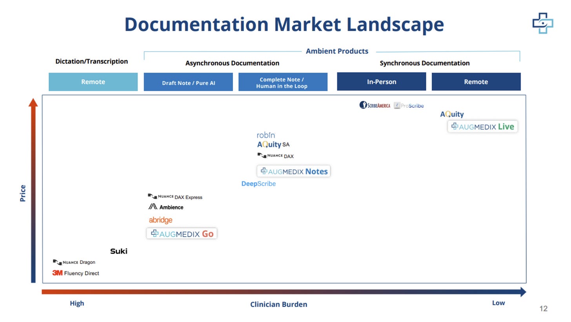Image resolution: width=571 pixels, height=322 pixels.
Task: Click the Remote box under Synchronous Documentation
Action: (476, 82)
